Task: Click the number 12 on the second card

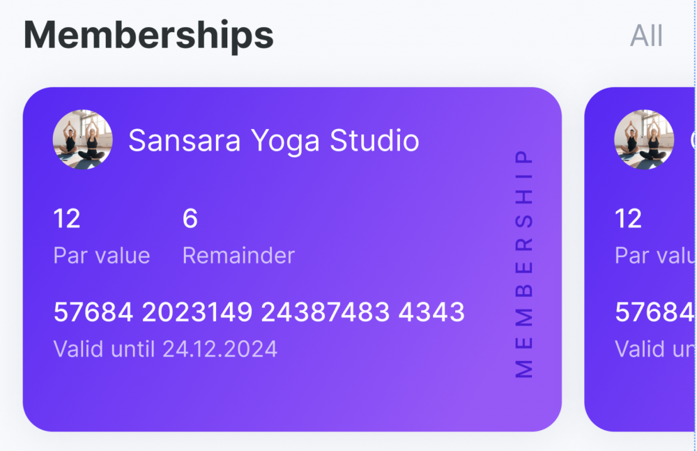Action: click(x=628, y=218)
